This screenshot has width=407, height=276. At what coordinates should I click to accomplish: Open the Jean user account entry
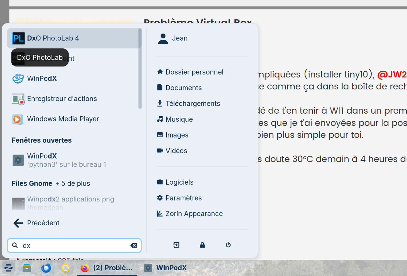coord(202,38)
